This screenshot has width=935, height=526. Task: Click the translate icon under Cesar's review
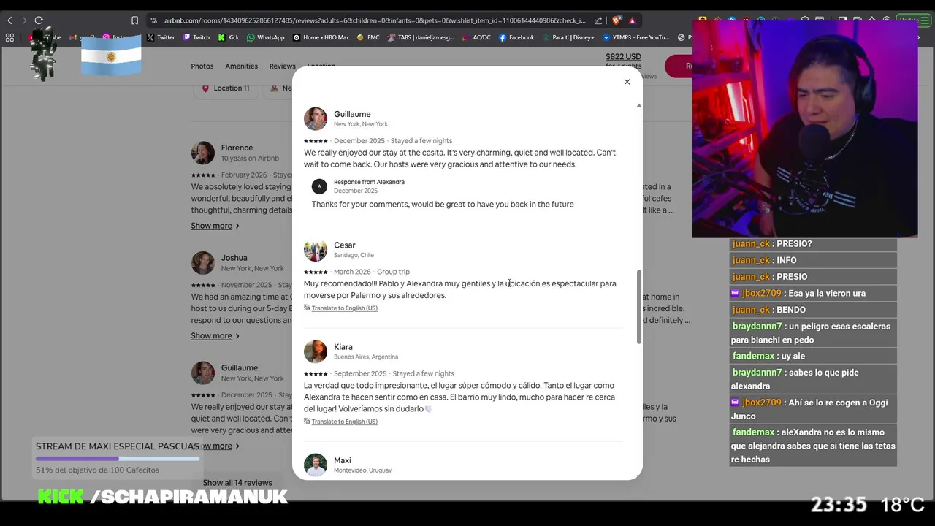307,308
